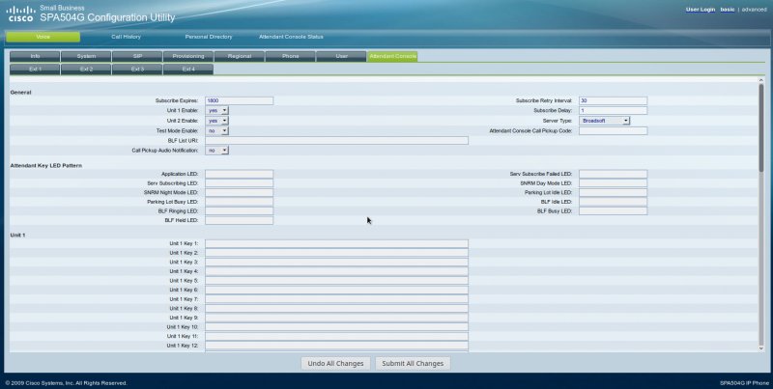Select the SIP sub-tab
773x389 pixels.
[137, 57]
